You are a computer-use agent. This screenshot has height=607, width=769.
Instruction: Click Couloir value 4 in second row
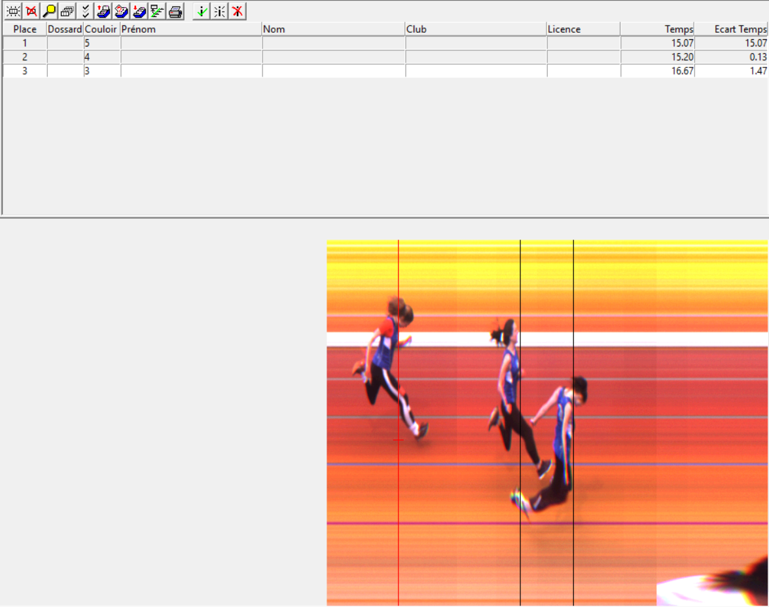pyautogui.click(x=101, y=57)
